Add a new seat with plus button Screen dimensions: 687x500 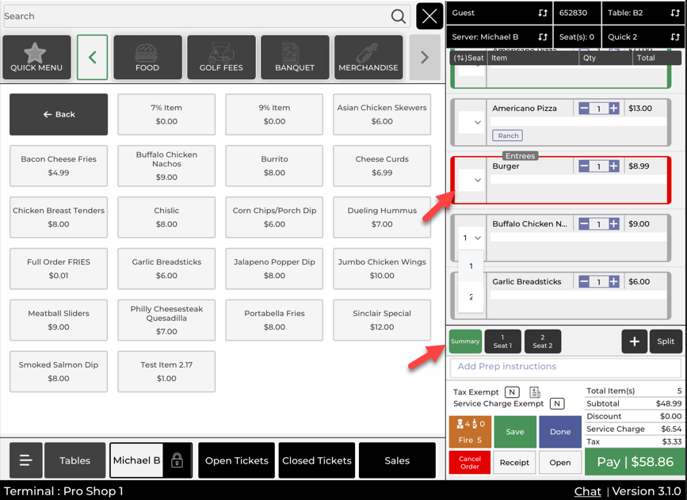coord(634,342)
